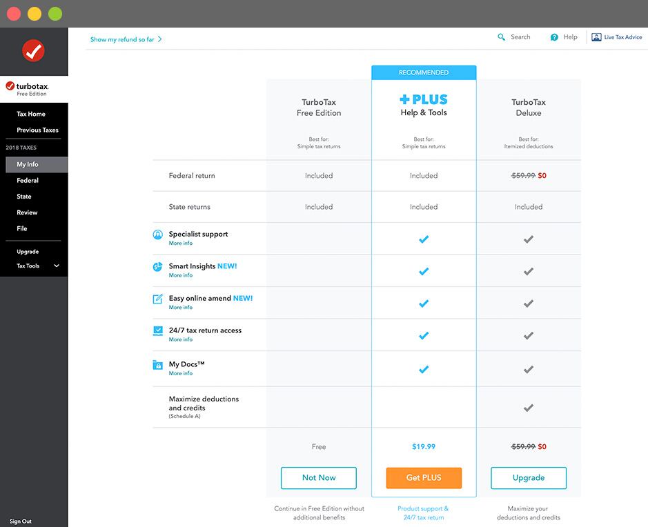This screenshot has height=527, width=648.
Task: Click the search magnifier icon
Action: pyautogui.click(x=501, y=37)
